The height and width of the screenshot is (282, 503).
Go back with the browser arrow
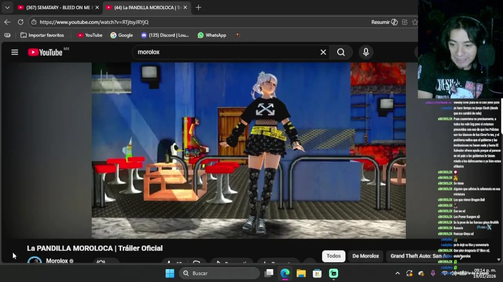point(7,22)
